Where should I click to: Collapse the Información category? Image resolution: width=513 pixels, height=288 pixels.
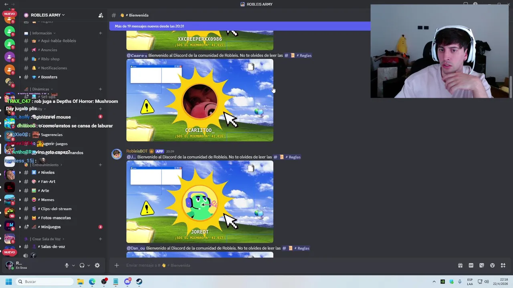(42, 33)
